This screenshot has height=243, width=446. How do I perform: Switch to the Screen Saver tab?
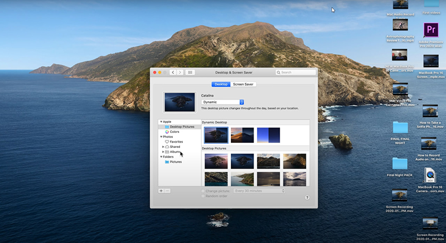[243, 84]
